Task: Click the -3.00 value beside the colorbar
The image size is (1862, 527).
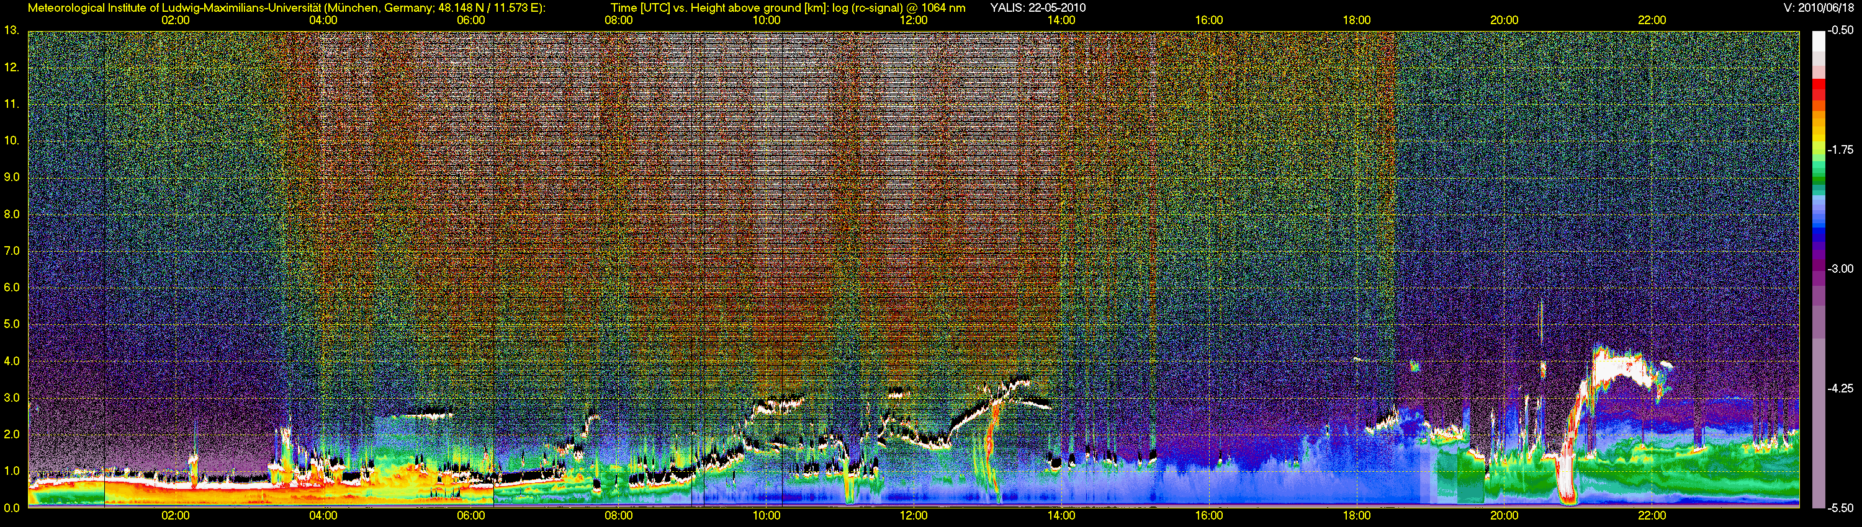Action: coord(1841,268)
